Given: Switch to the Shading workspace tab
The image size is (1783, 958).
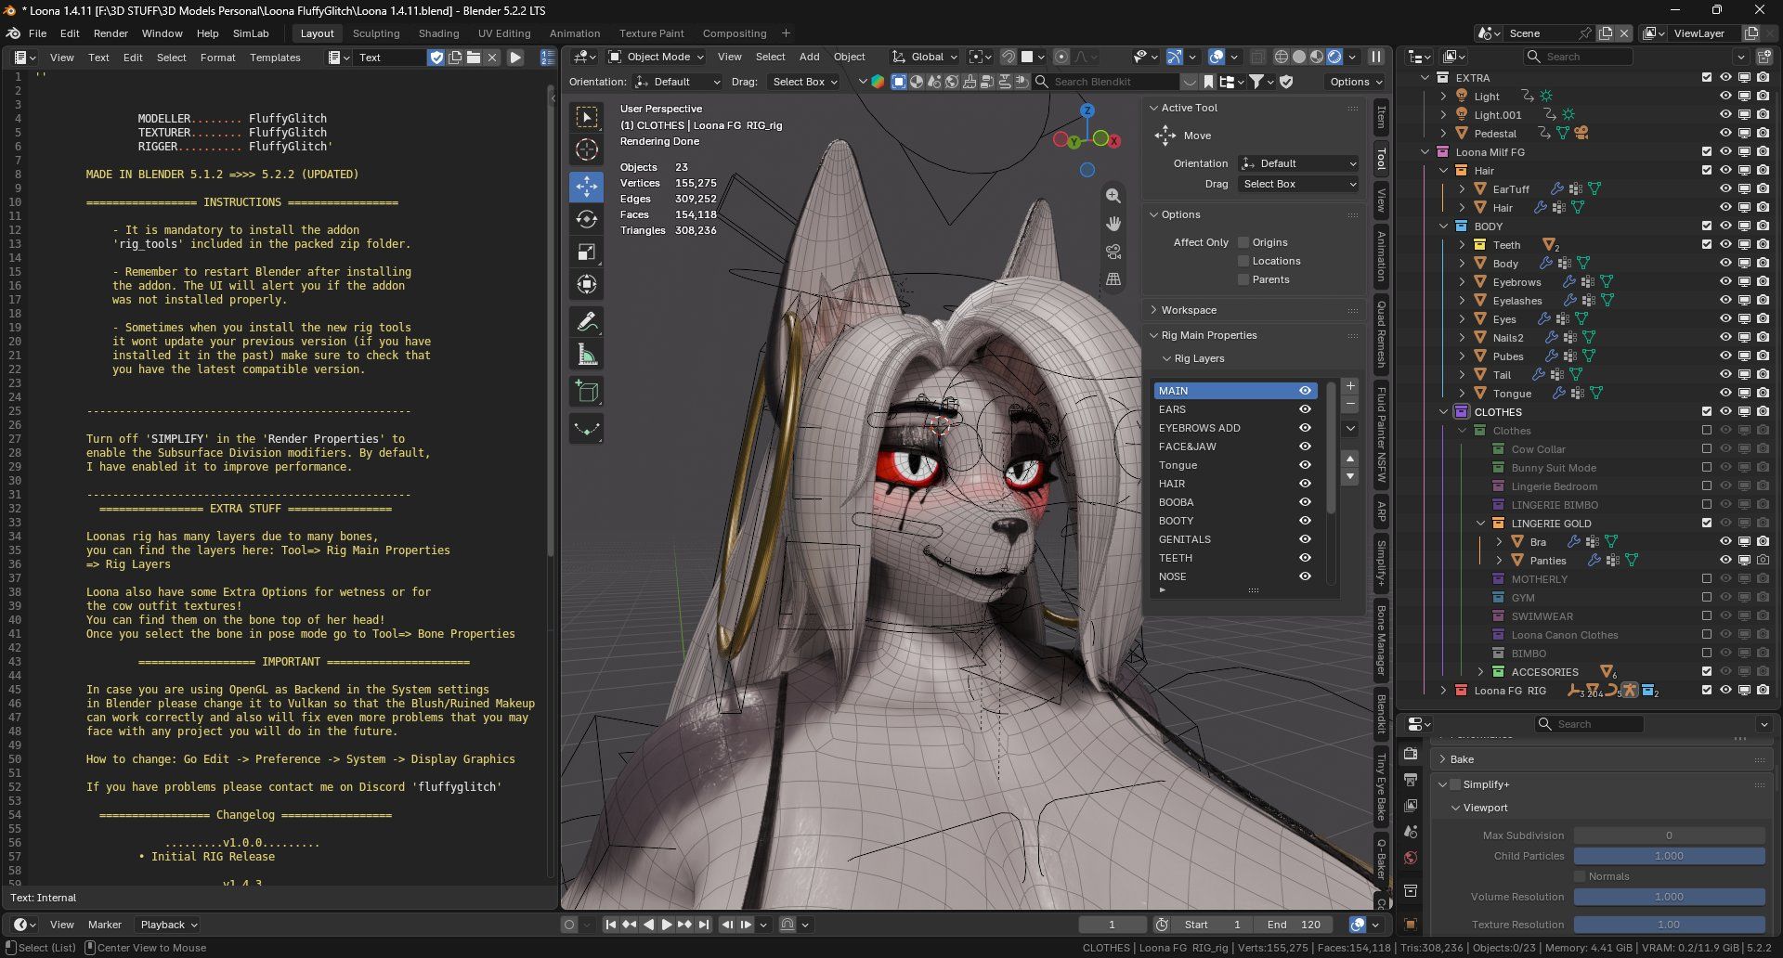Looking at the screenshot, I should coord(438,33).
